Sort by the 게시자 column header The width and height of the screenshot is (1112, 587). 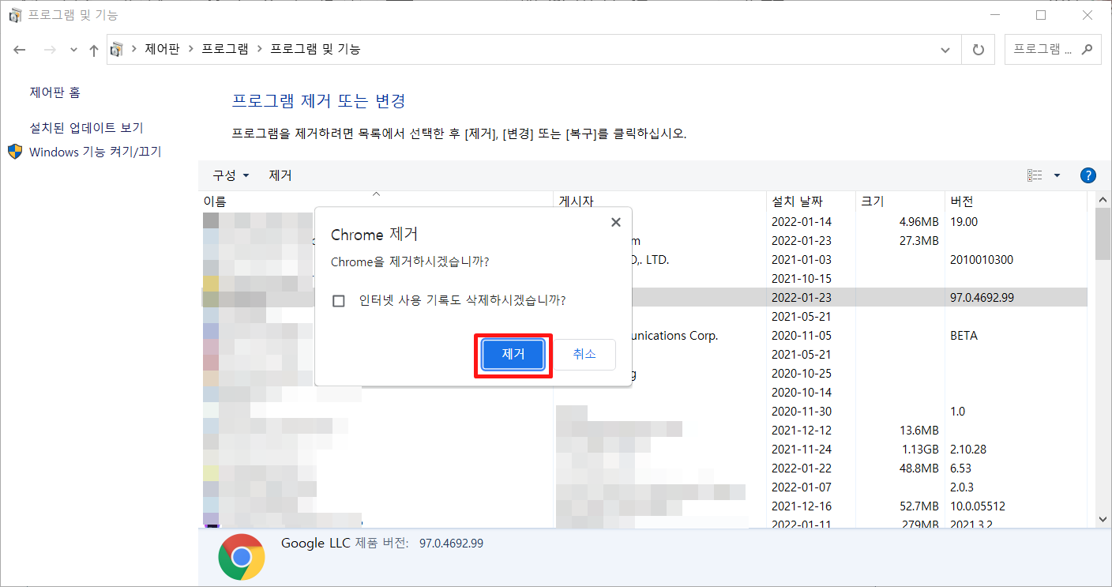[659, 201]
